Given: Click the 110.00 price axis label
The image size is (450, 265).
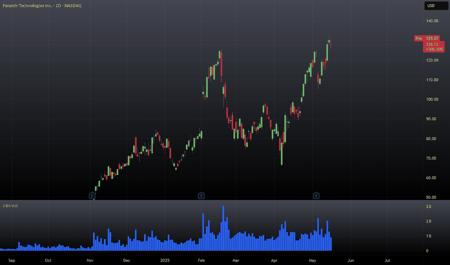Looking at the screenshot, I should point(432,79).
